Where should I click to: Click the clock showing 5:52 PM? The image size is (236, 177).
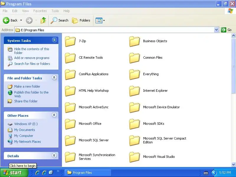pos(225,173)
